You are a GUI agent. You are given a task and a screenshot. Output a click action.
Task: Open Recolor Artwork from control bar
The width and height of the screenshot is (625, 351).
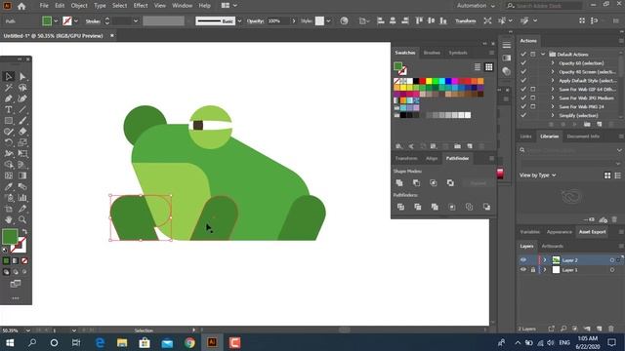pos(344,21)
